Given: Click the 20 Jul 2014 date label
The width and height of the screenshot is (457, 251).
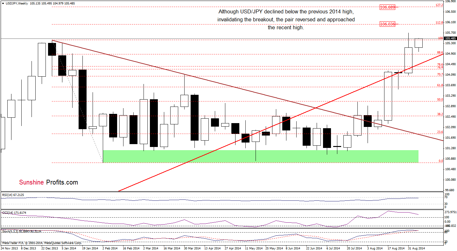Looking at the screenshot, I should [354, 248].
